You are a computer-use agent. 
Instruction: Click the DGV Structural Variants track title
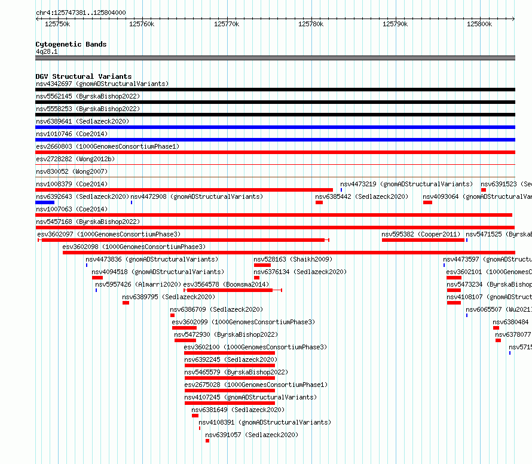pos(84,76)
